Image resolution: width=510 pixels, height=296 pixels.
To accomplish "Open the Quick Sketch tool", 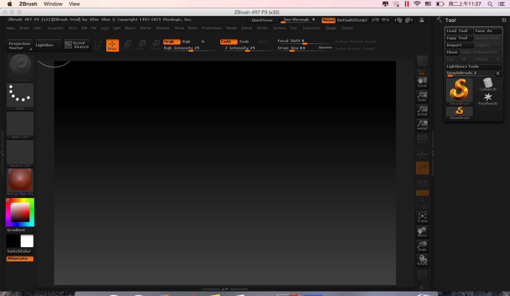I will 77,45.
